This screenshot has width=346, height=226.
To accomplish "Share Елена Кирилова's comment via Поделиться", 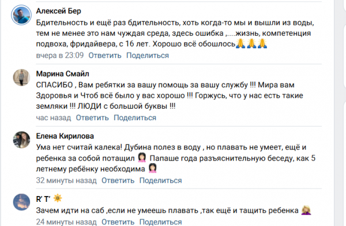I will pos(160,181).
